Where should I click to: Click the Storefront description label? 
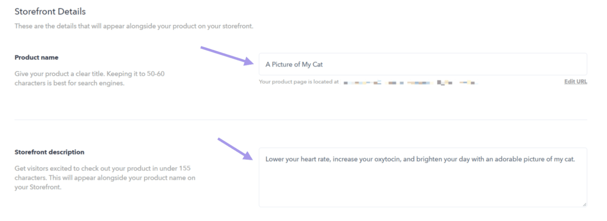pos(49,152)
